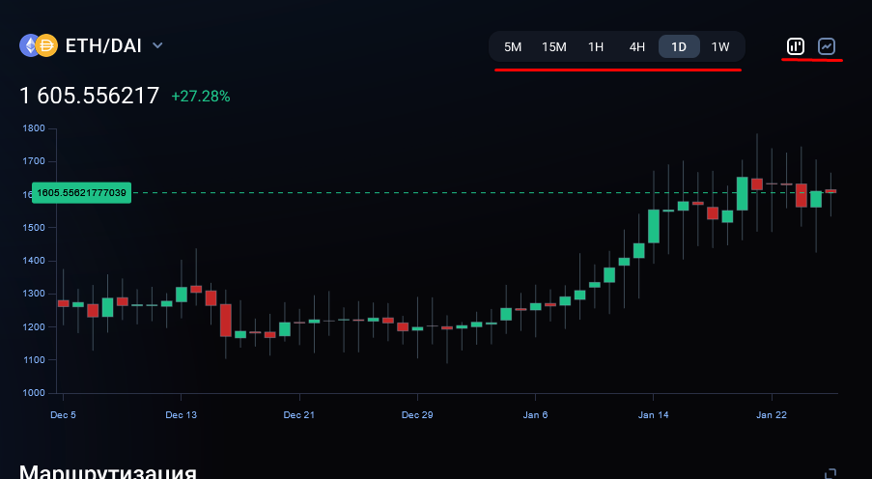Select the 1H timeframe
Screen dimensions: 872x479
596,46
